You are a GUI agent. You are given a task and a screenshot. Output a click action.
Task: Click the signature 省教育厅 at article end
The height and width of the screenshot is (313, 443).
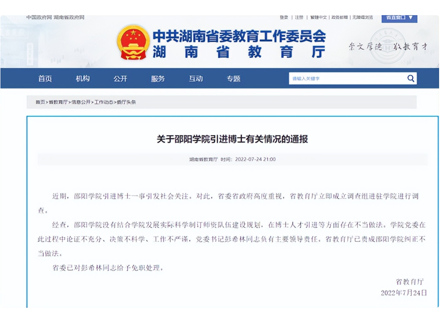point(410,281)
